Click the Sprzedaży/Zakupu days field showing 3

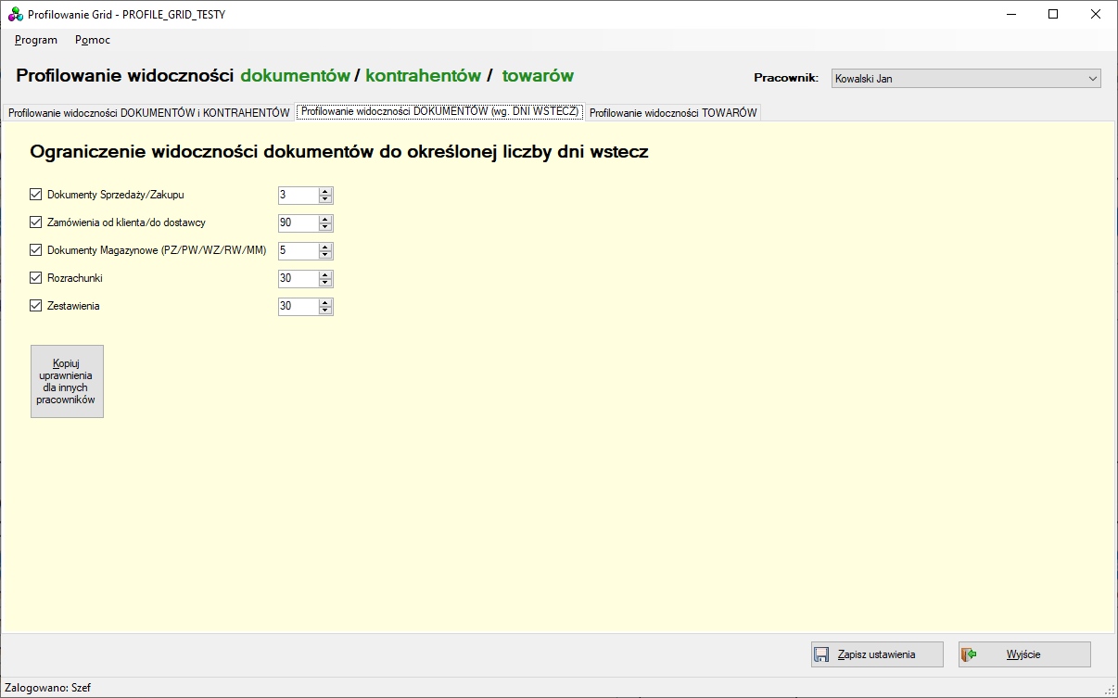pyautogui.click(x=298, y=195)
